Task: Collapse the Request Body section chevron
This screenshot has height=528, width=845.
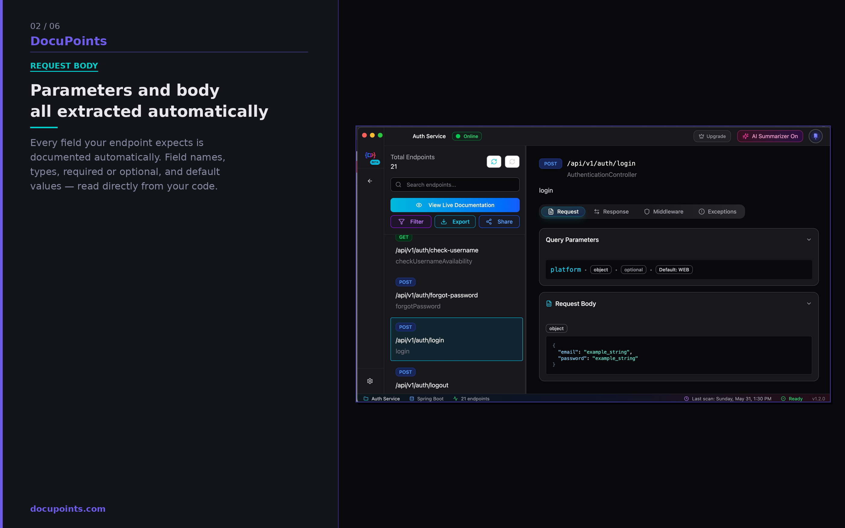Action: tap(809, 304)
